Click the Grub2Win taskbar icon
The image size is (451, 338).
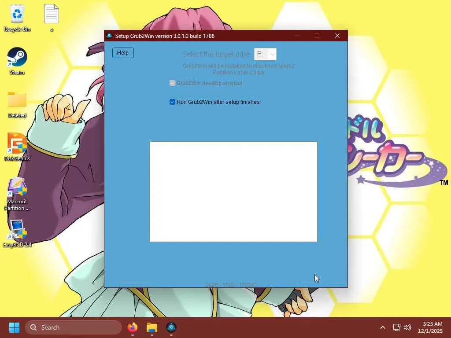tap(171, 327)
